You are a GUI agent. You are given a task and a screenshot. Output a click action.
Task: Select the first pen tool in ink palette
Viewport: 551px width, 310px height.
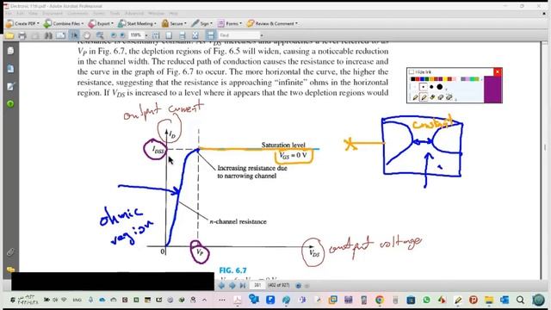click(x=416, y=97)
